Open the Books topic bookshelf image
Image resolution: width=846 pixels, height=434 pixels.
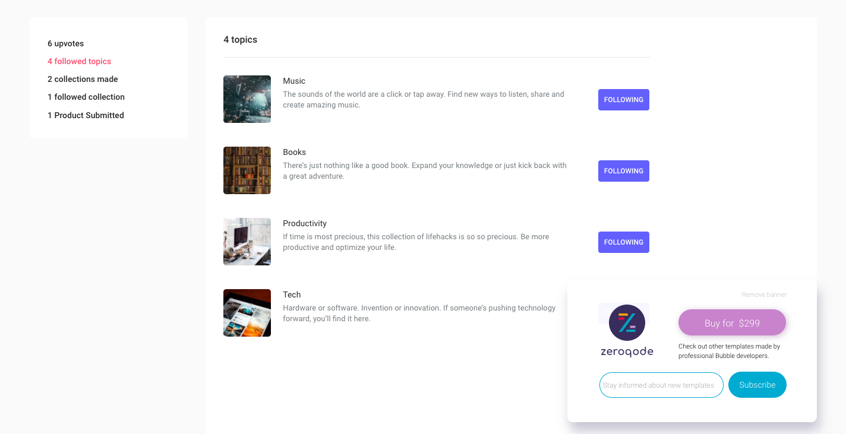(247, 170)
